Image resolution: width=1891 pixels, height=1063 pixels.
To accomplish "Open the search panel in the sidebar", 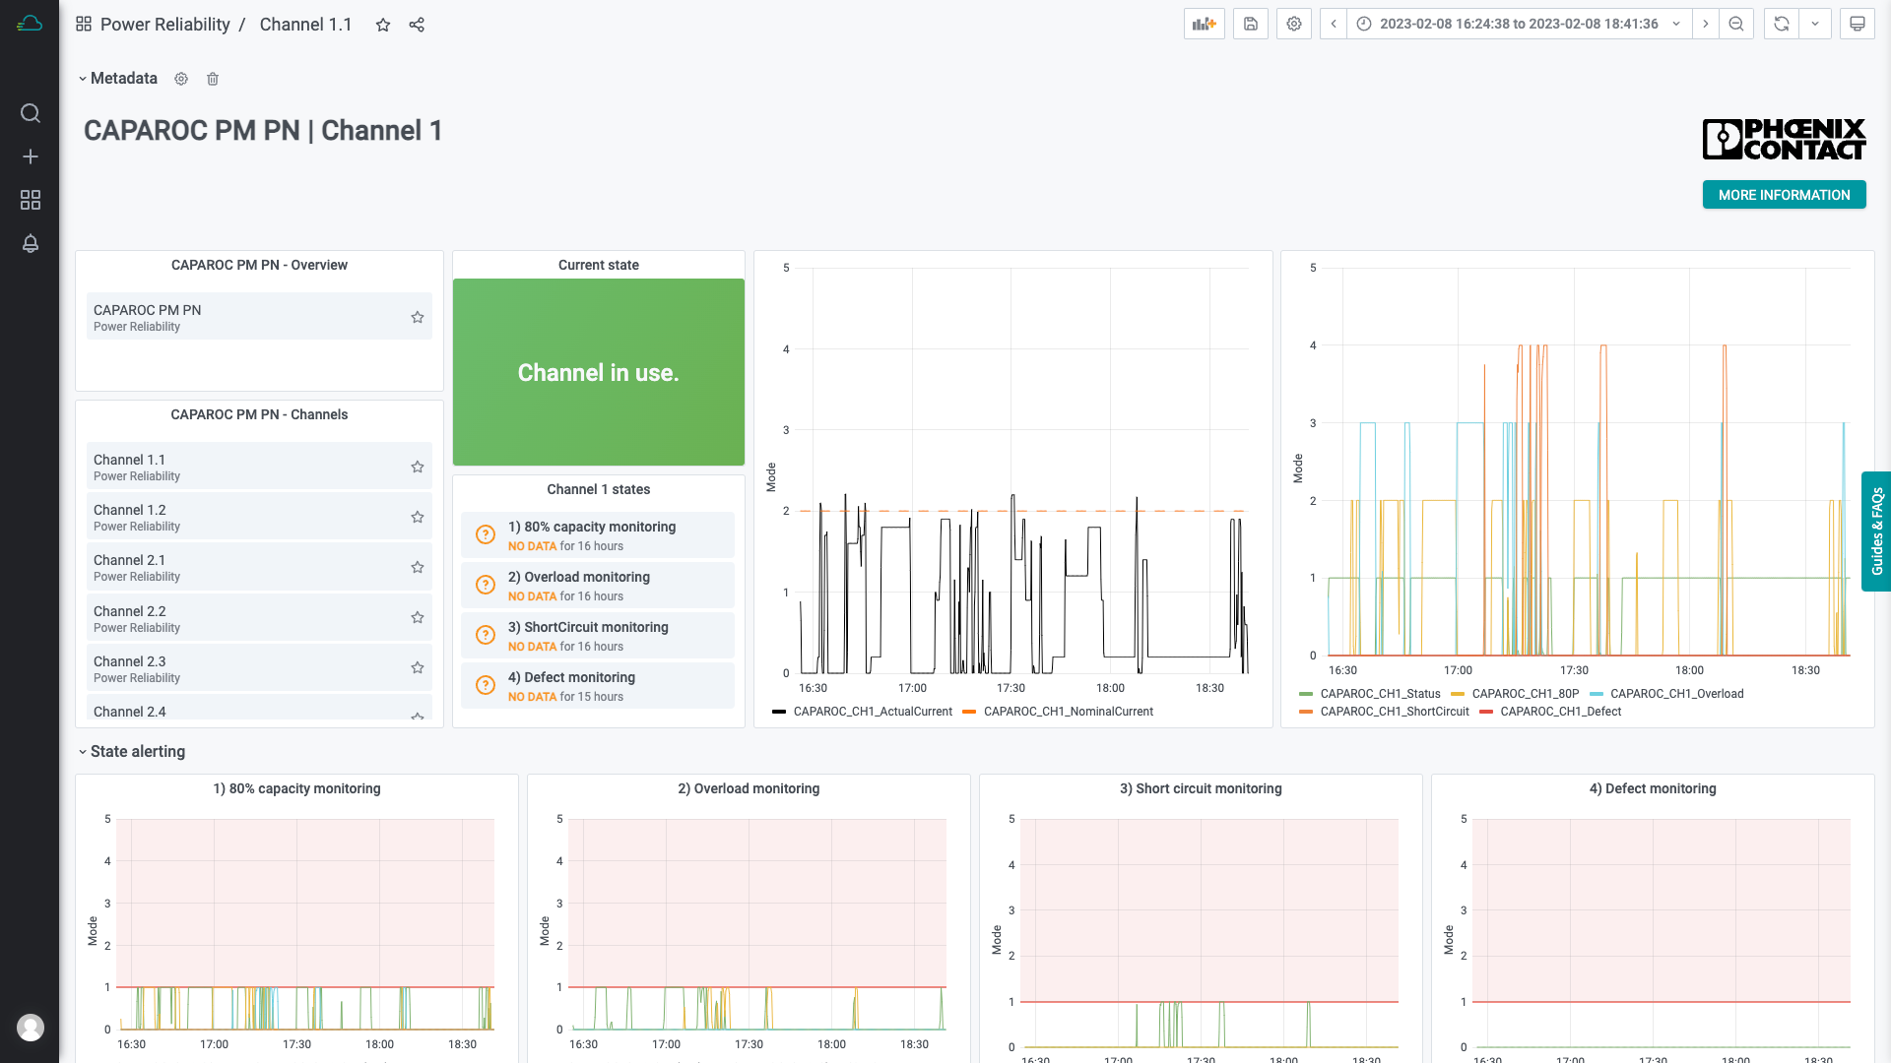I will tap(31, 113).
